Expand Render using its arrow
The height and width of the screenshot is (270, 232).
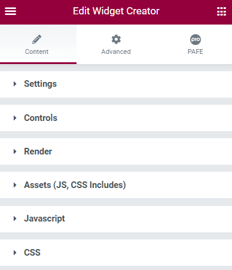[15, 151]
